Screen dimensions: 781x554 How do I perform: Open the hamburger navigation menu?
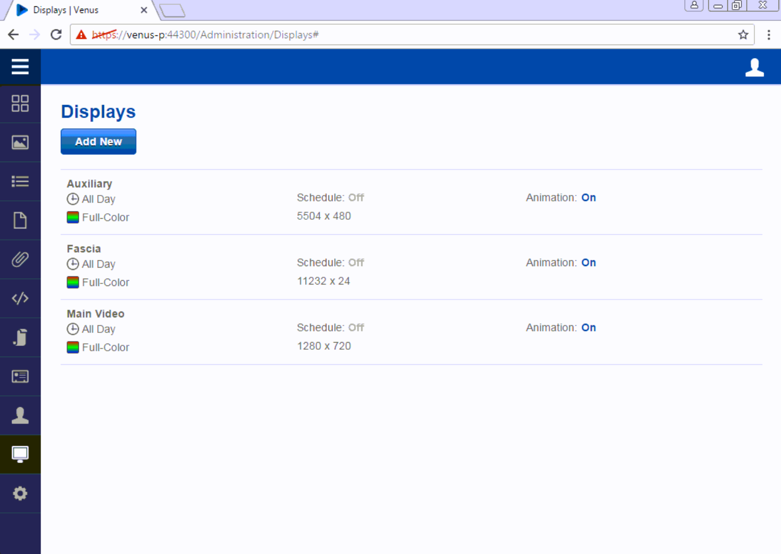[20, 67]
